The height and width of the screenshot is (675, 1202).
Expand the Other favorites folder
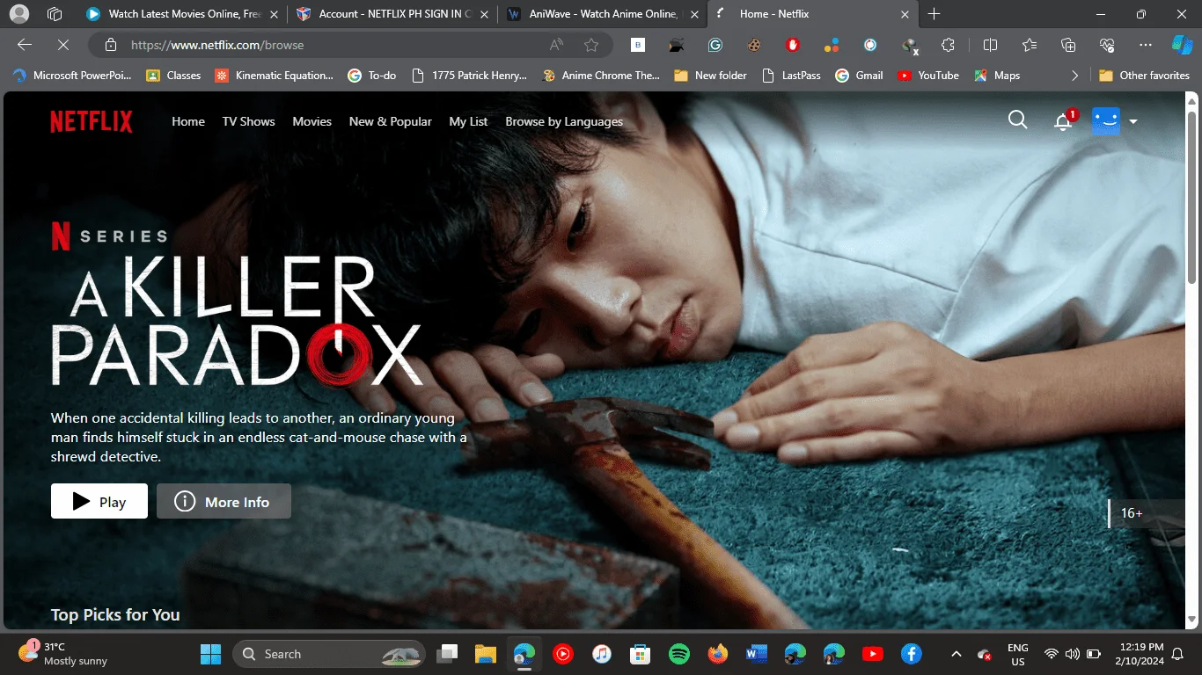coord(1144,76)
